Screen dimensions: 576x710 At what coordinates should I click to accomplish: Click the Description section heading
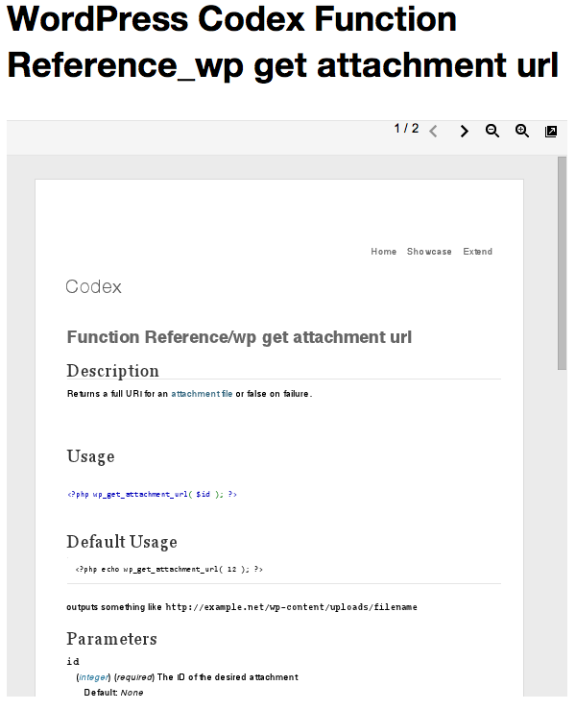[x=112, y=371]
